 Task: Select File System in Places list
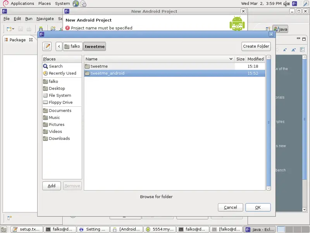point(62,95)
